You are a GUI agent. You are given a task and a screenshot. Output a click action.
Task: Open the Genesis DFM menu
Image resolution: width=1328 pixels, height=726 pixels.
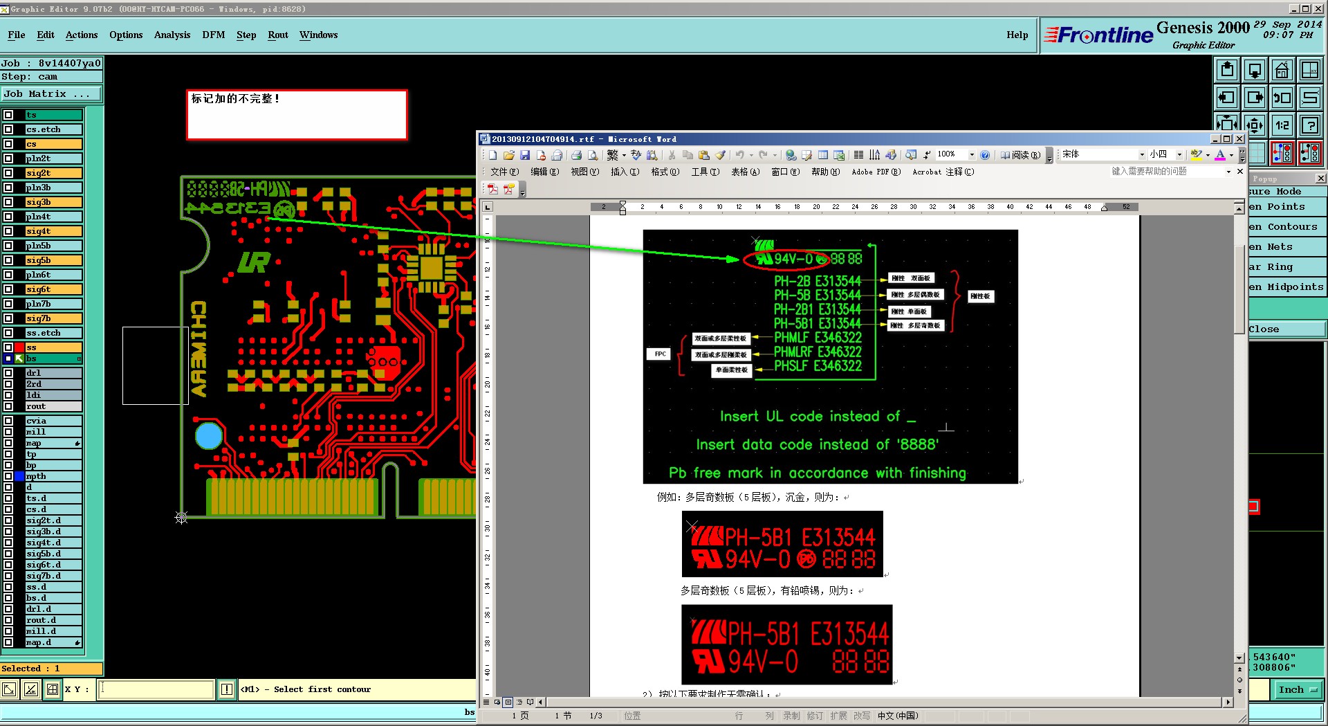[x=213, y=35]
